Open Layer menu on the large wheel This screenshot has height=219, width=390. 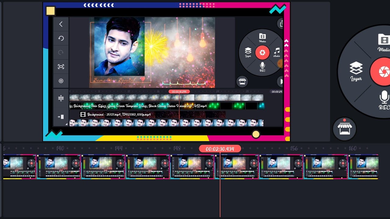point(356,71)
